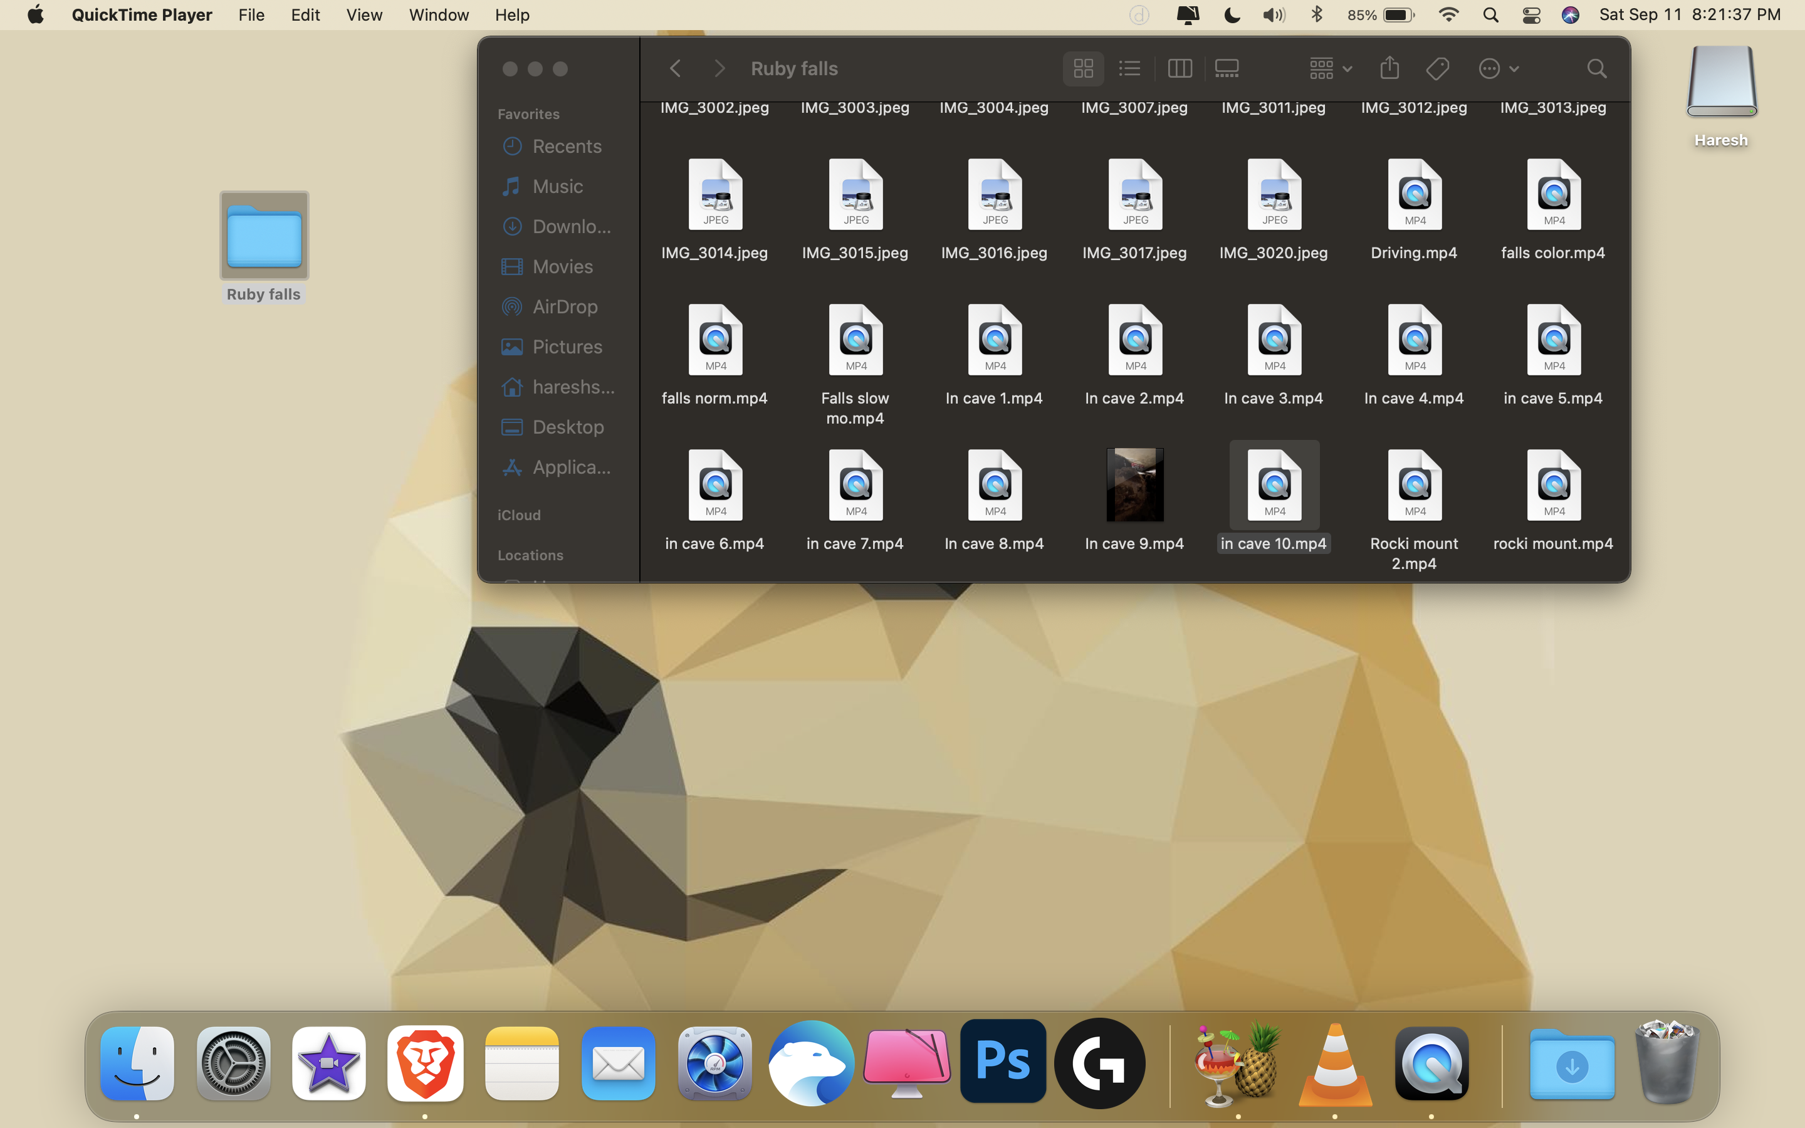Open the Window menu
The image size is (1805, 1128).
439,15
